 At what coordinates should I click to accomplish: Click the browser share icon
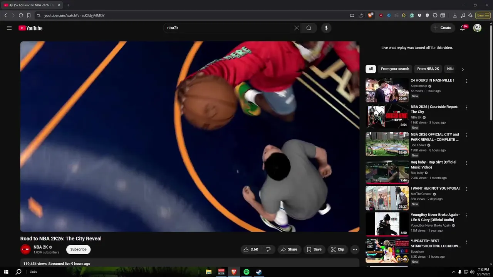click(361, 15)
